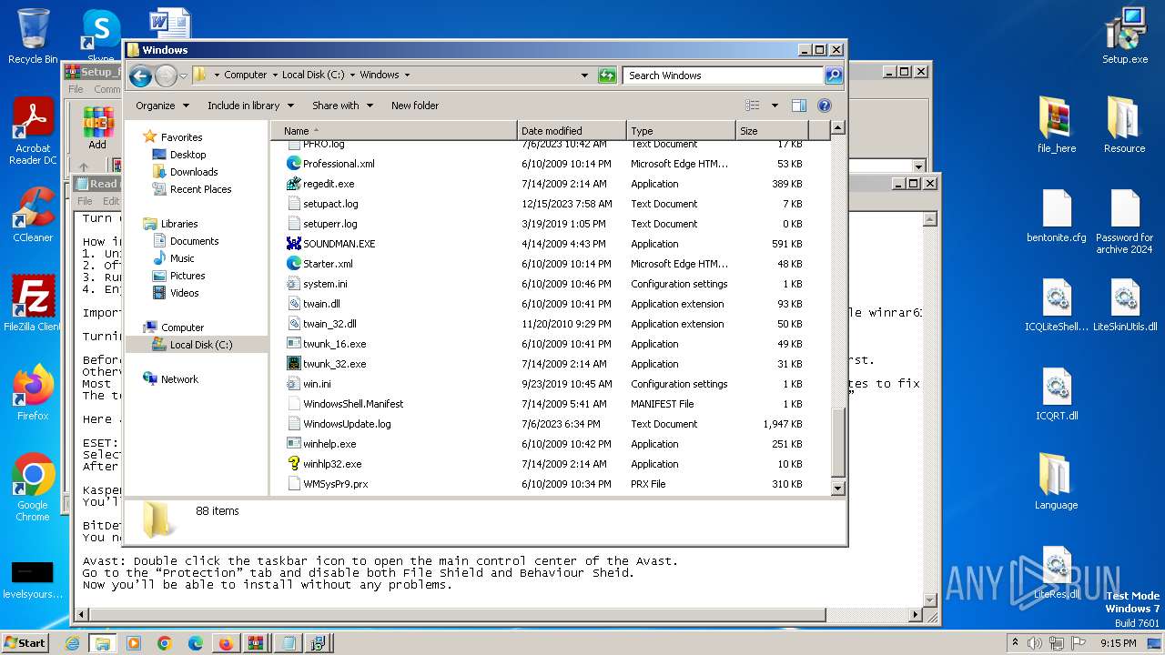Select Local Disk (C:) in navigation pane
This screenshot has height=655, width=1165.
(200, 345)
